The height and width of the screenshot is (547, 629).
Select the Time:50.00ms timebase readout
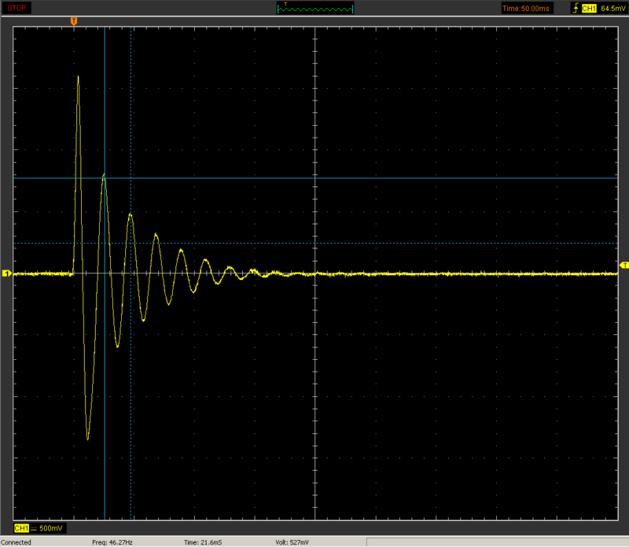[x=526, y=9]
